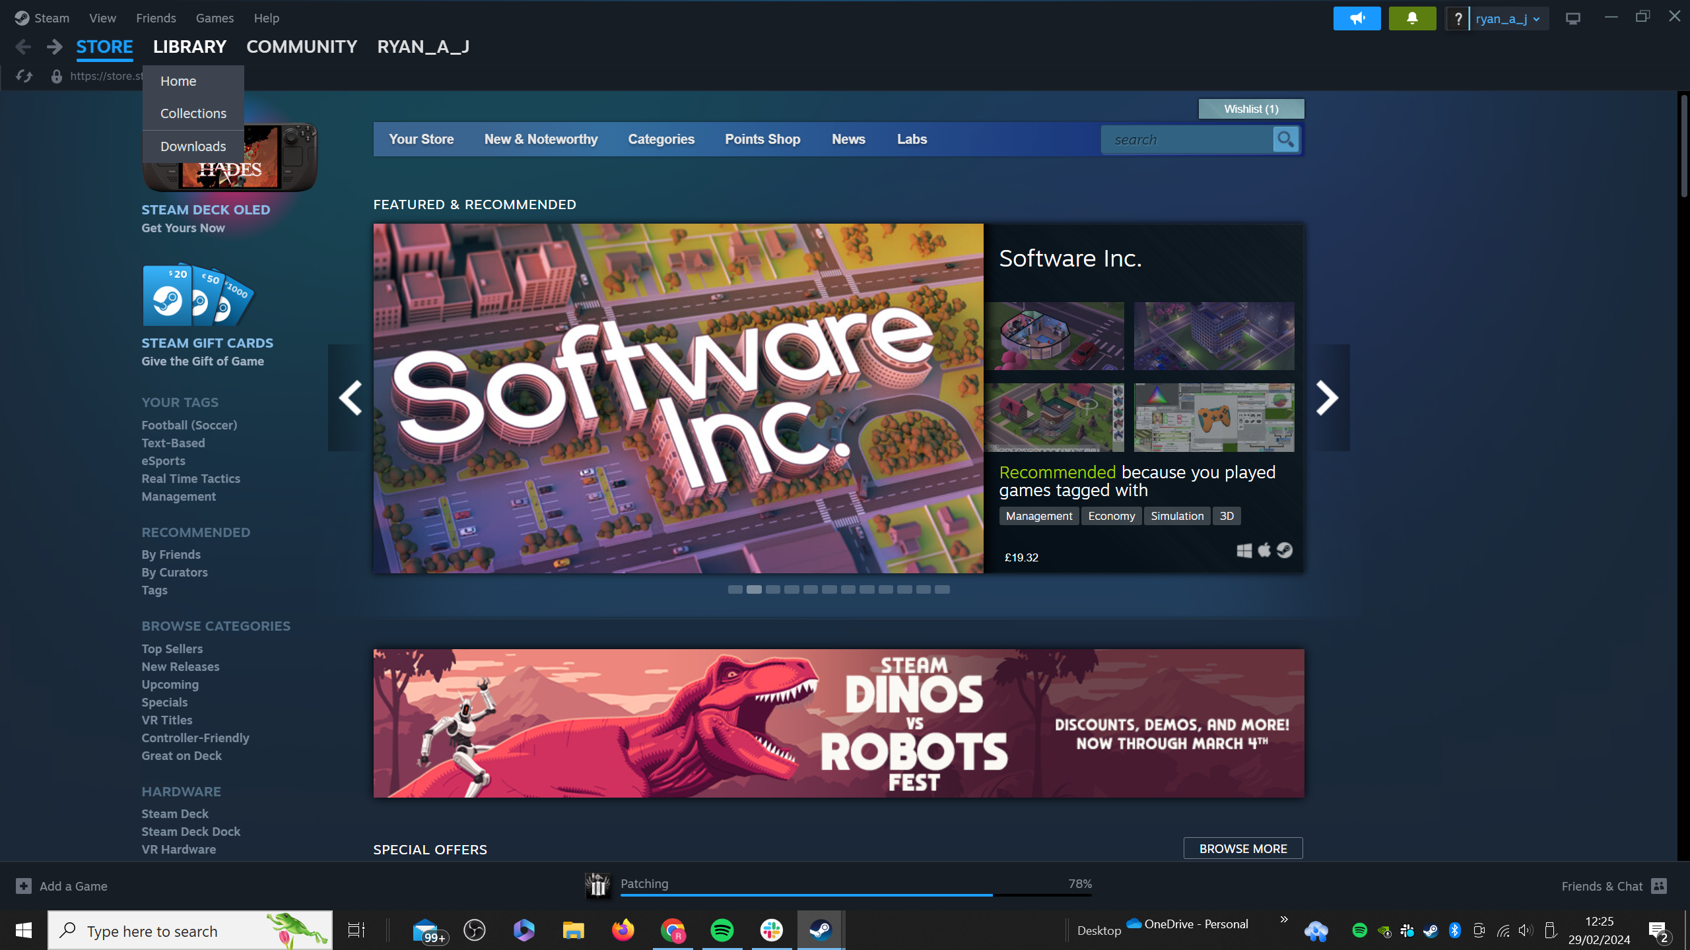Image resolution: width=1690 pixels, height=950 pixels.
Task: Open the Football (Soccer) tag link
Action: 189,426
